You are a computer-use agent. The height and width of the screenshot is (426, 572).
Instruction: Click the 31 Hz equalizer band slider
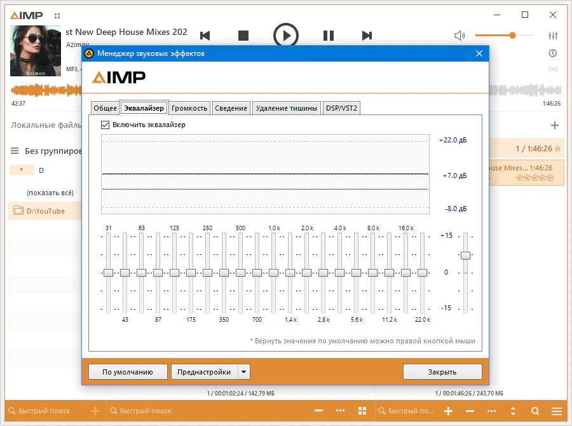[108, 272]
